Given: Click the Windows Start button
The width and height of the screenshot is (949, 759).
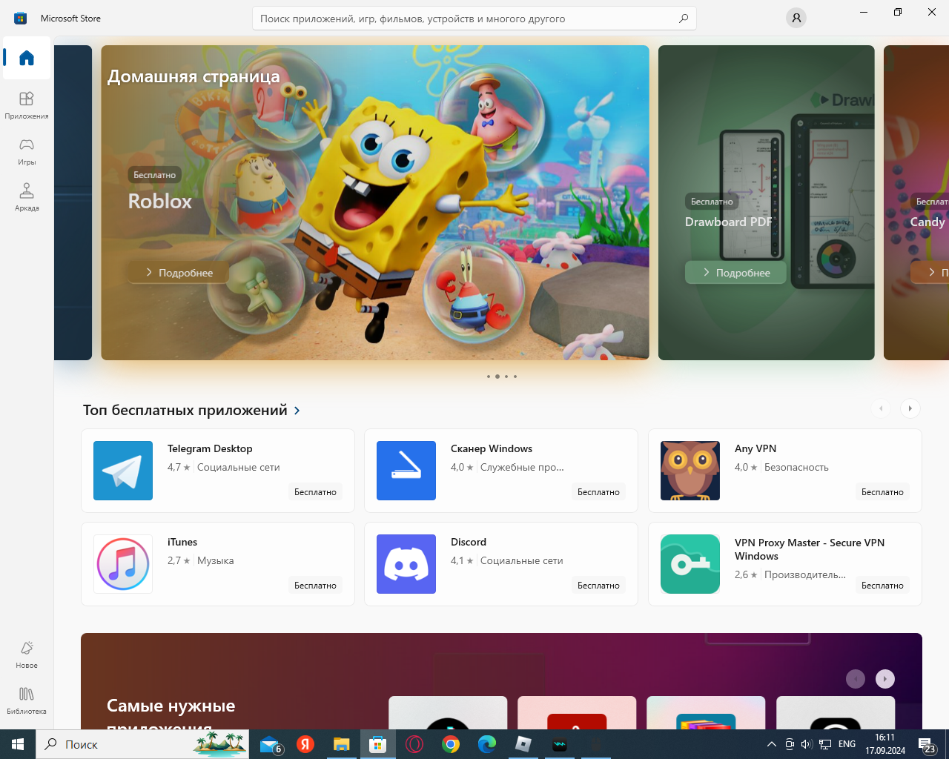Looking at the screenshot, I should (18, 744).
